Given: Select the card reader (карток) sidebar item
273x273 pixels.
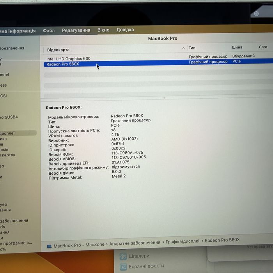Looking at the screenshot, I should point(8,155).
